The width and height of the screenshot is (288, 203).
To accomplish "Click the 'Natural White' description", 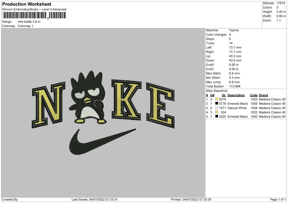I will pos(237,108).
